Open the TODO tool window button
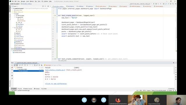 [44, 89]
